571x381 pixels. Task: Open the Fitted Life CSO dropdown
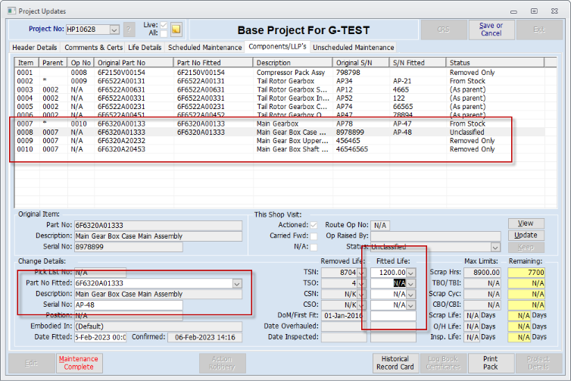coord(410,305)
